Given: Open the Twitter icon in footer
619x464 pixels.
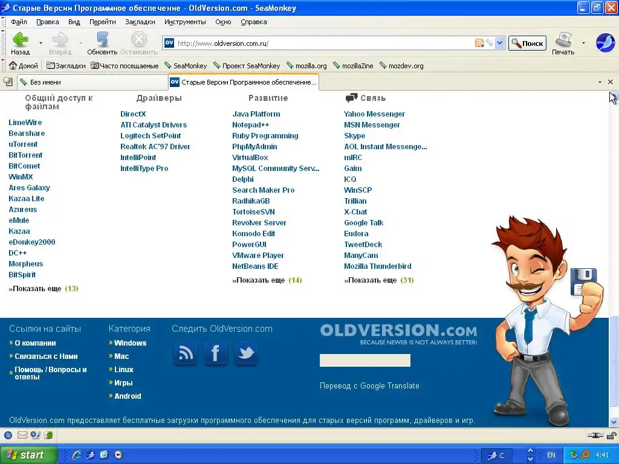Looking at the screenshot, I should (x=246, y=353).
